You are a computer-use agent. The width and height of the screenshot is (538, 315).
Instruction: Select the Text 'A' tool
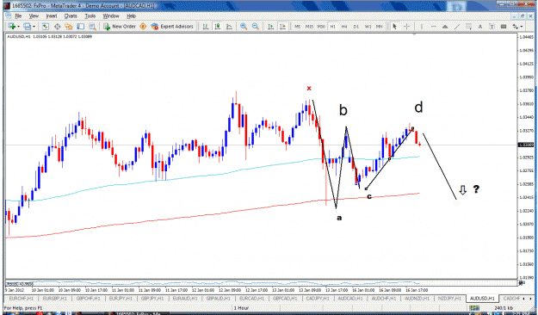[x=480, y=27]
